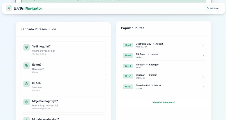Screen dimensions: 226x120
Task: Click the Yel-li hog-thi-ri pronunciation text
Action: pos(39,54)
